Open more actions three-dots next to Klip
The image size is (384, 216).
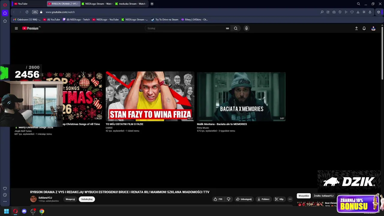(290, 199)
